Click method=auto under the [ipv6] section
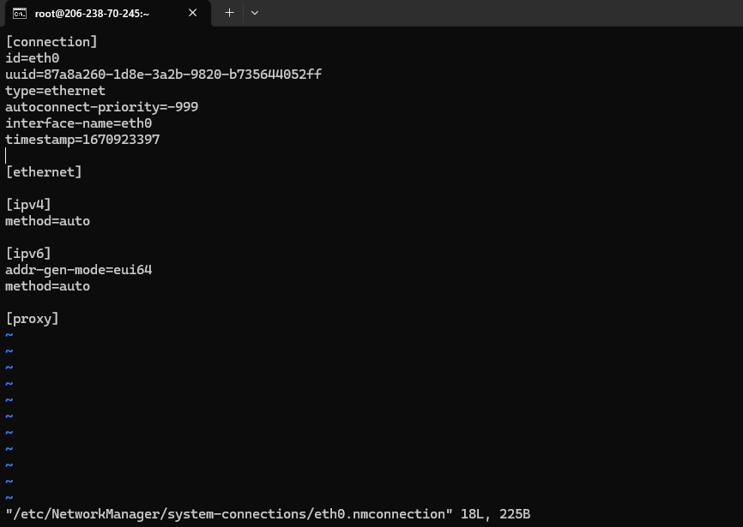Viewport: 743px width, 527px height. pos(47,286)
